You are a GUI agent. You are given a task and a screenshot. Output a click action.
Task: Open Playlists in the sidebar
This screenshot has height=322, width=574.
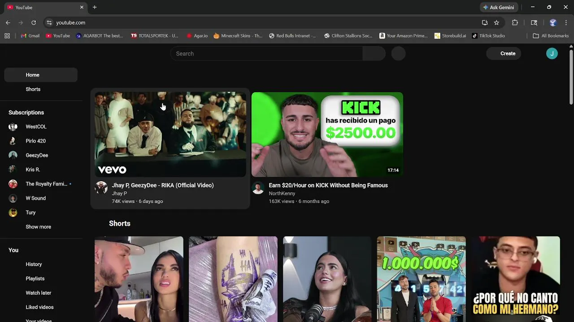pyautogui.click(x=41, y=279)
